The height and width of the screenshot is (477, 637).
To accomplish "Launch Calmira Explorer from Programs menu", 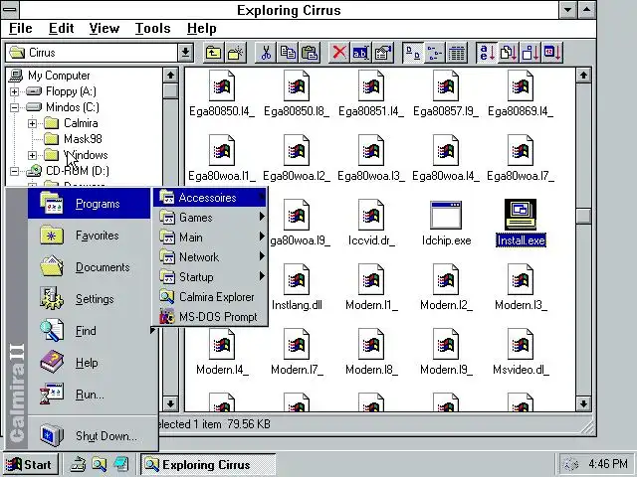I will pos(210,297).
